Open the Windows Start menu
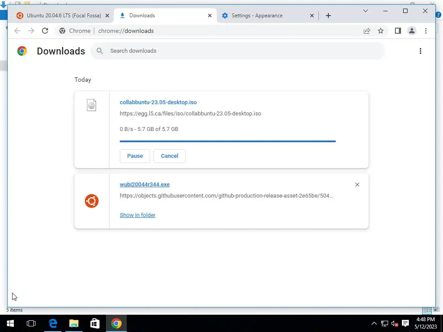The height and width of the screenshot is (332, 443). click(x=10, y=323)
